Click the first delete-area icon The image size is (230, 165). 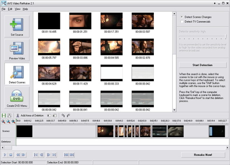tap(49, 116)
